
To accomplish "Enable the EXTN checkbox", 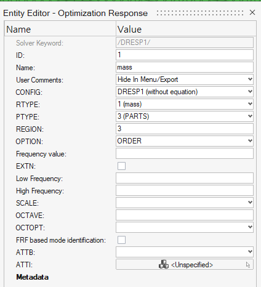I will tap(121, 166).
